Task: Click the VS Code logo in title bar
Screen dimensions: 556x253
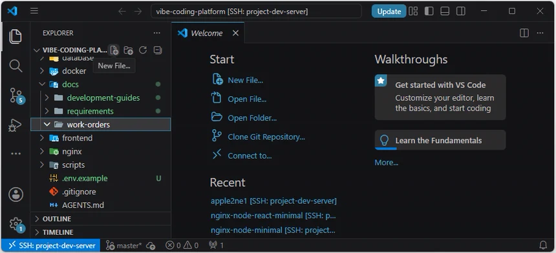Action: (x=12, y=12)
